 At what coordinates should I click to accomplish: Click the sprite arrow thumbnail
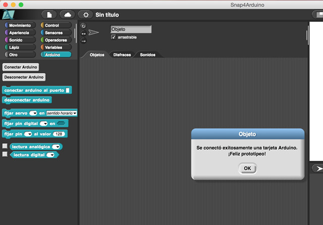pyautogui.click(x=93, y=32)
